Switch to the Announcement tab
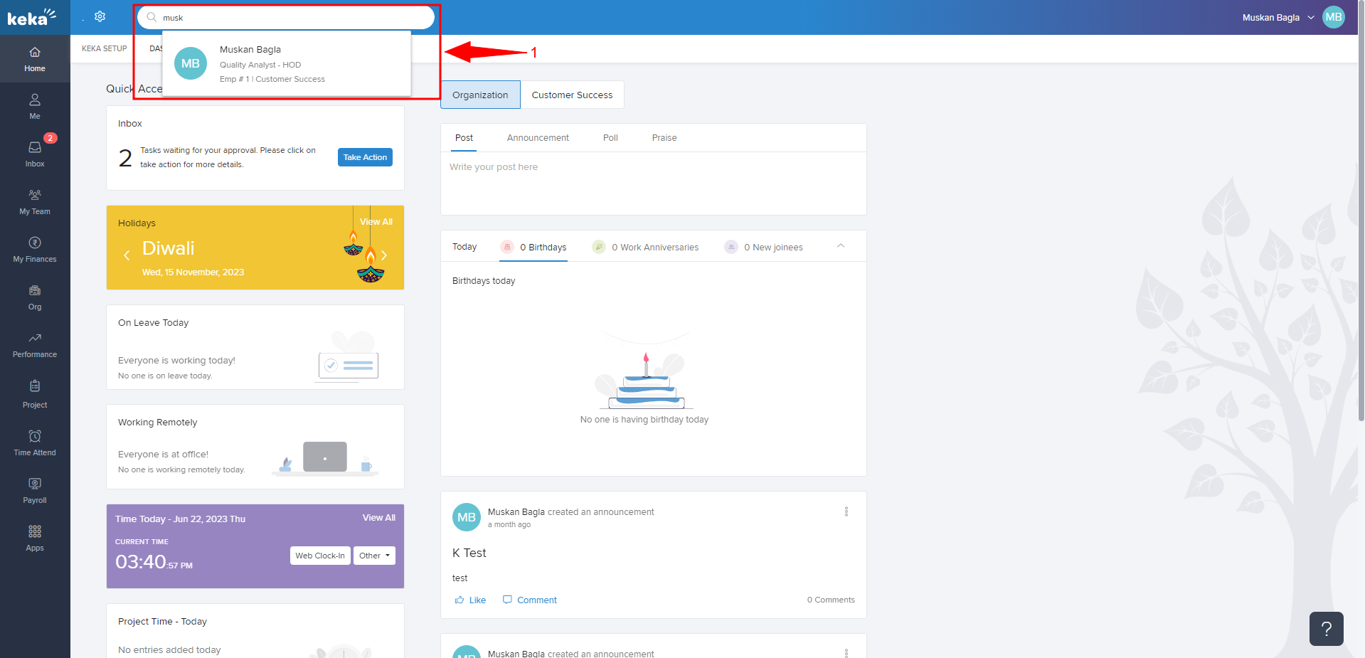 point(538,138)
